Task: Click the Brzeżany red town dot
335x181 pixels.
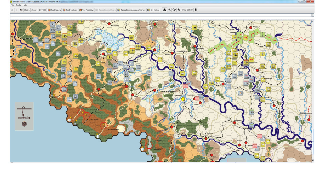Action: point(195,46)
